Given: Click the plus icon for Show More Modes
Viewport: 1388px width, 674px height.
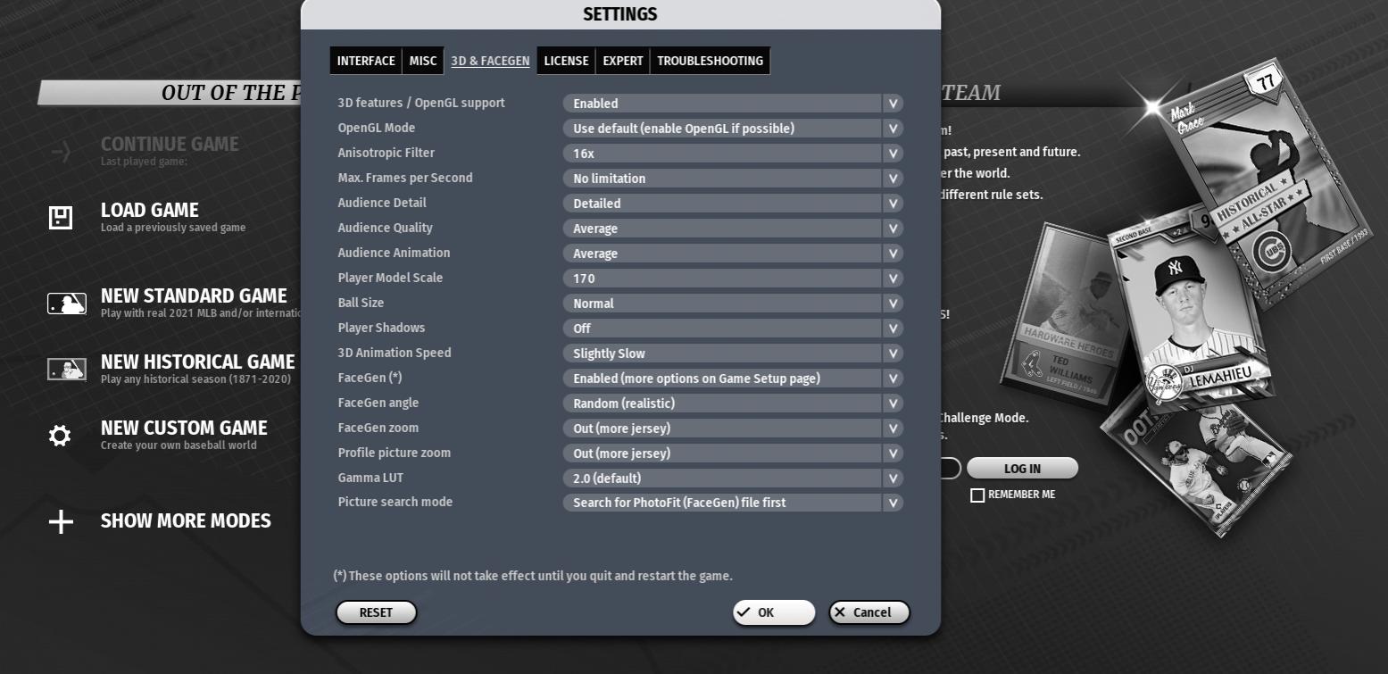Looking at the screenshot, I should [x=61, y=521].
